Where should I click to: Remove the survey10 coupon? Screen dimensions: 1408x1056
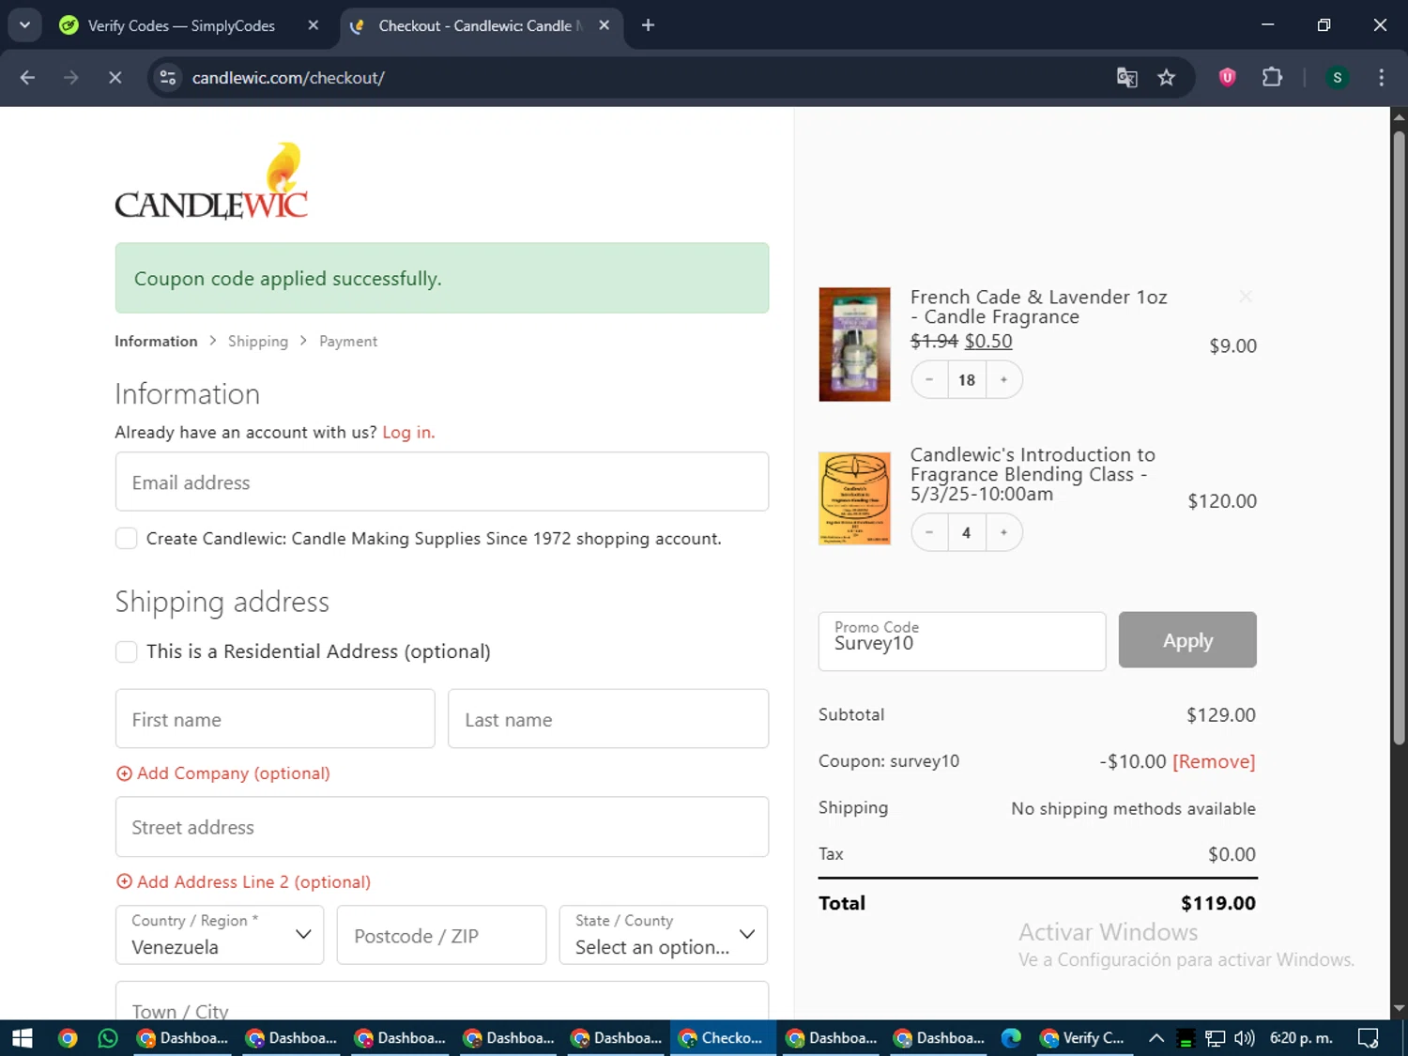point(1214,761)
